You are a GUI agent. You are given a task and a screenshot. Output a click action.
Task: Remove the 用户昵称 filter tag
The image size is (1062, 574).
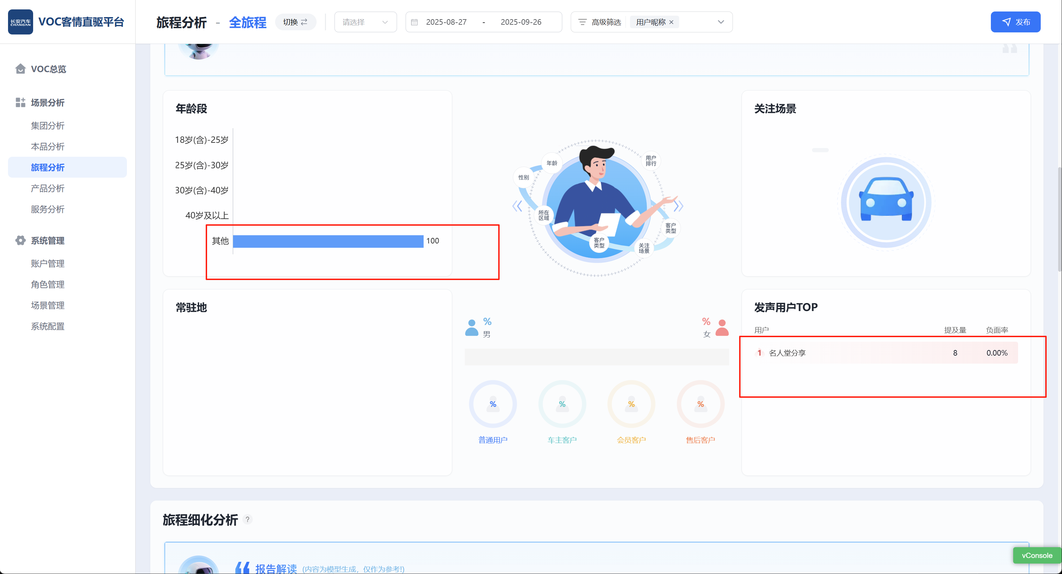click(671, 22)
